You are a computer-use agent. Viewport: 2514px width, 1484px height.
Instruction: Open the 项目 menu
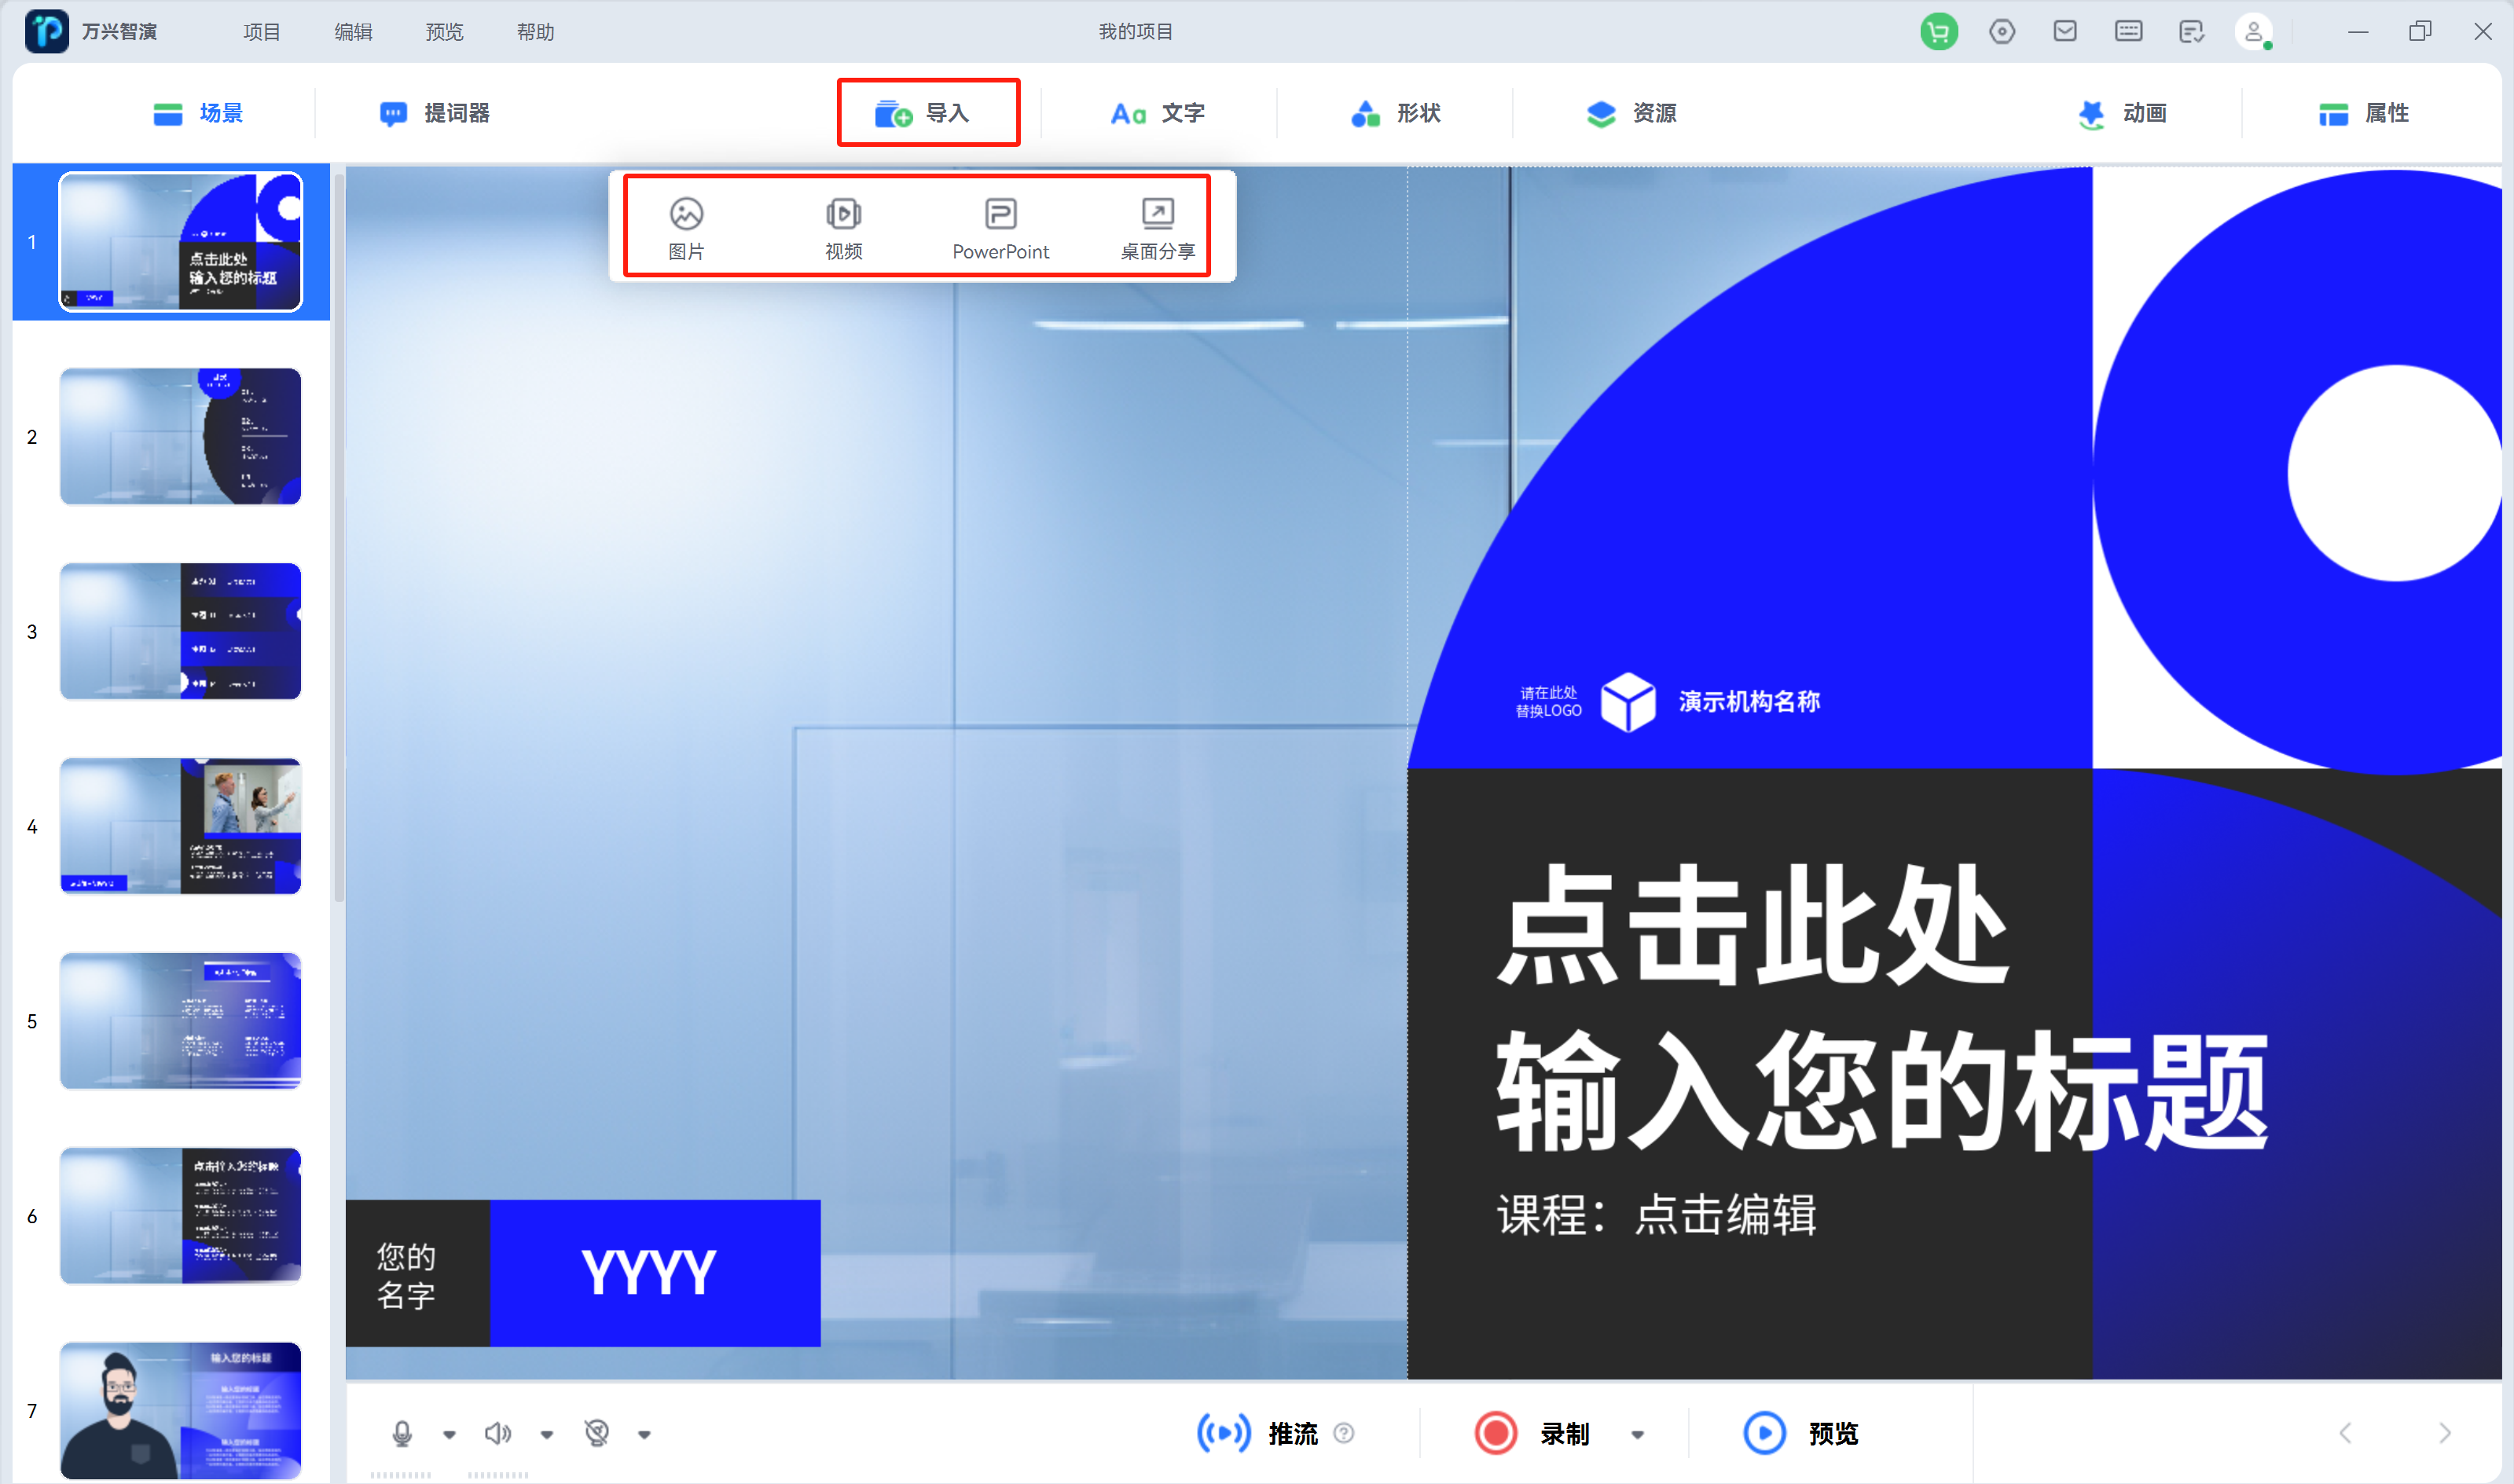point(261,31)
